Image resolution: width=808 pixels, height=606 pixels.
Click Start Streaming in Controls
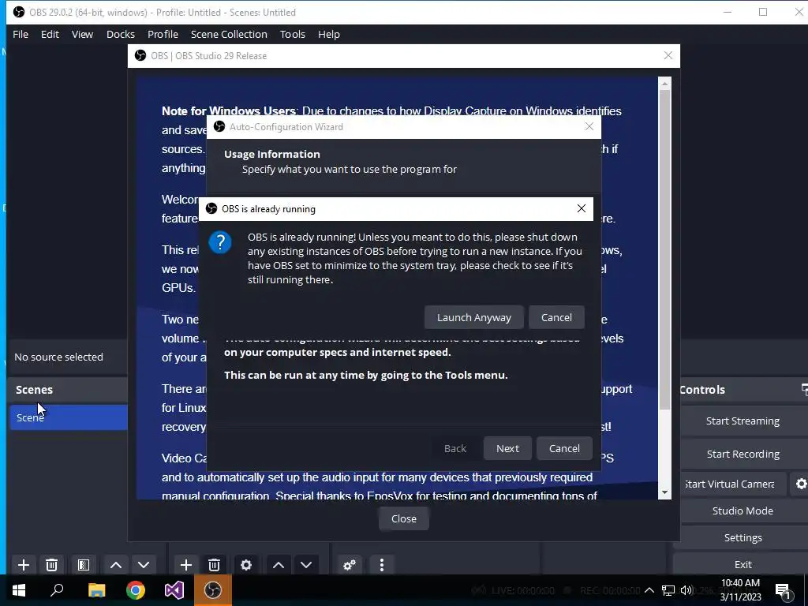[x=743, y=421]
